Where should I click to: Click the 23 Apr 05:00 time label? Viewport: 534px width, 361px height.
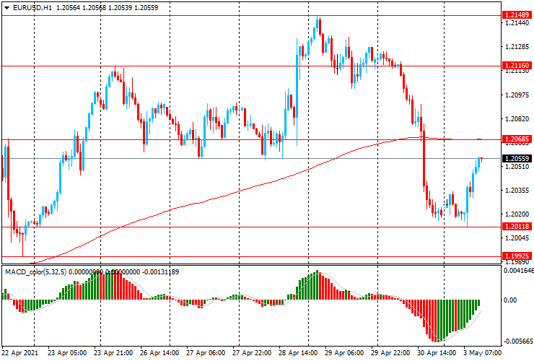click(x=67, y=352)
